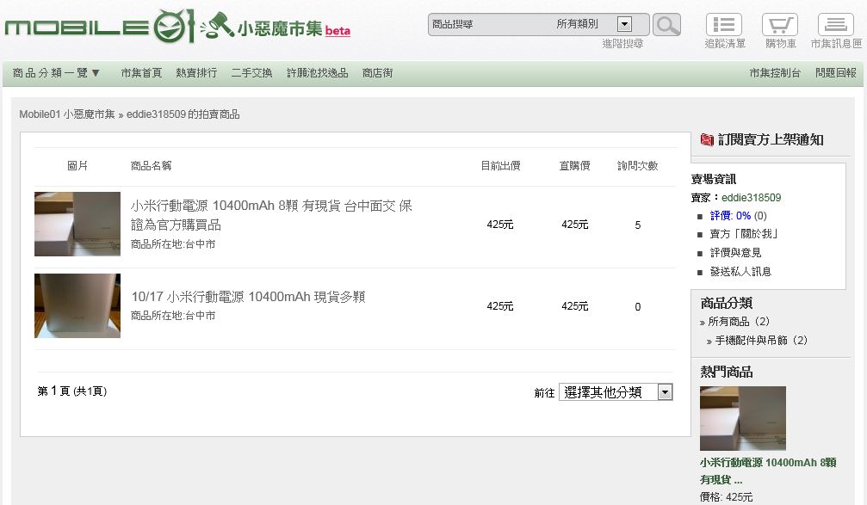Viewport: 867px width, 505px height.
Task: Go to 市集首頁 menu item
Action: click(x=141, y=73)
